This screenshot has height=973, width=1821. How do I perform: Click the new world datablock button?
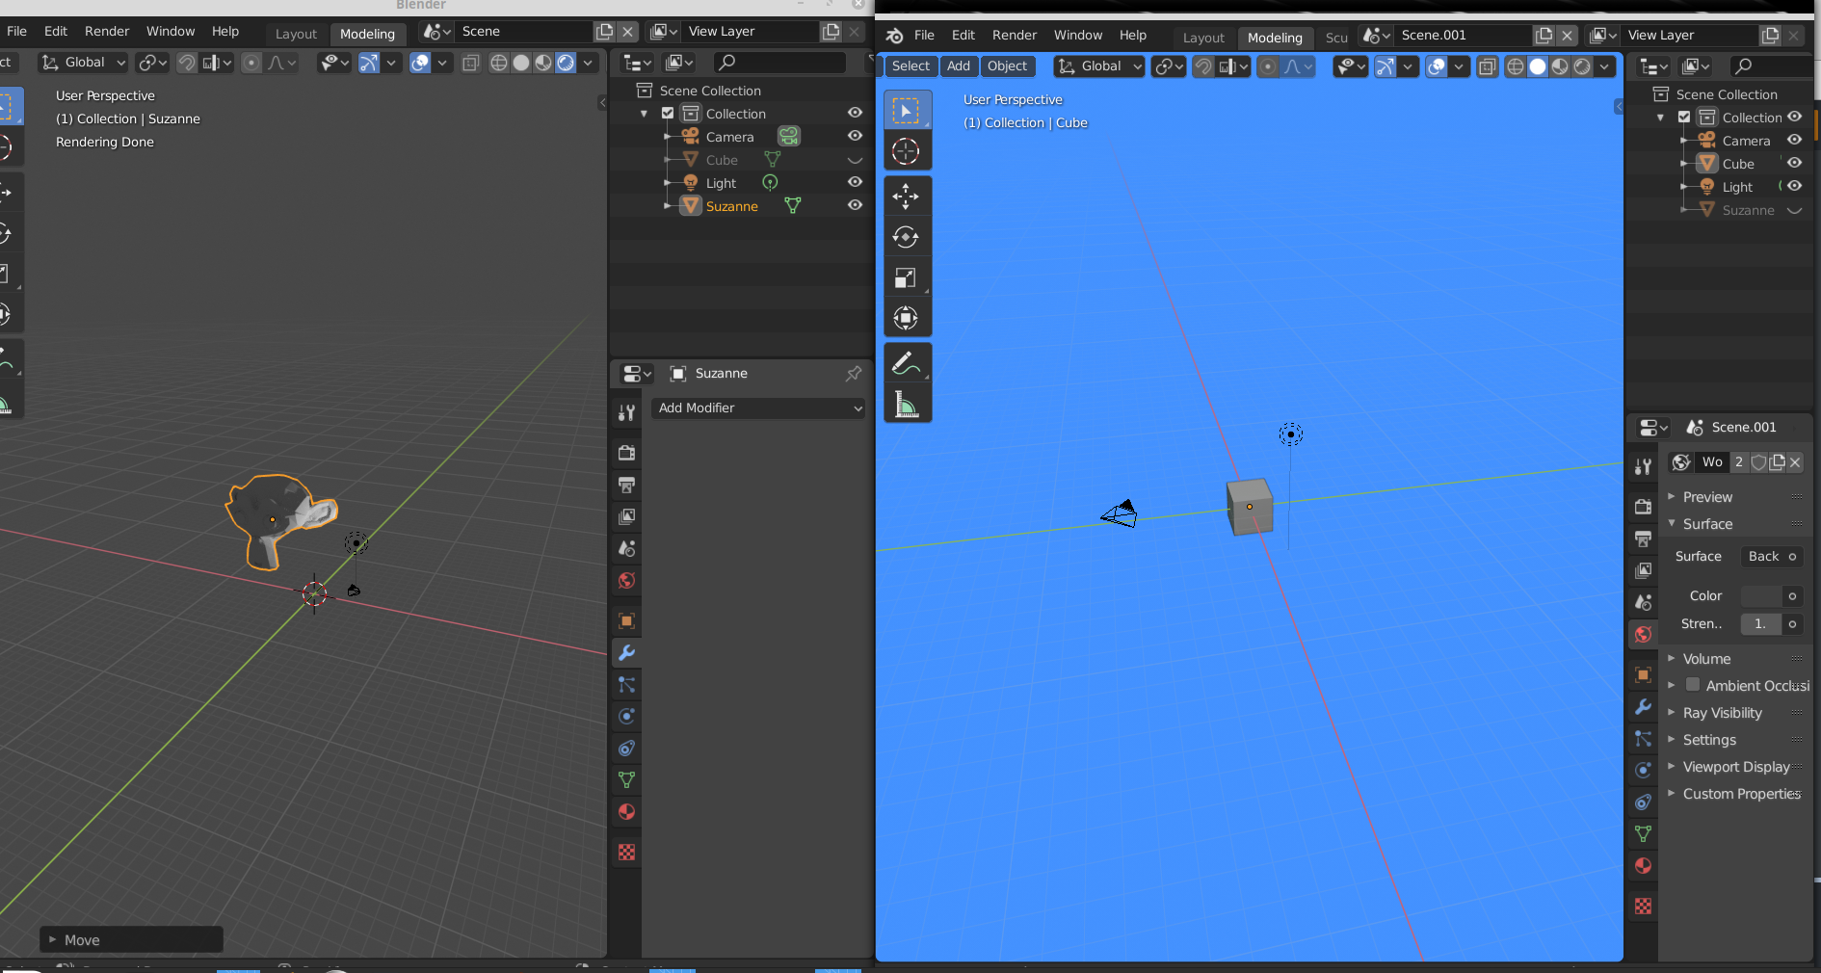point(1777,462)
